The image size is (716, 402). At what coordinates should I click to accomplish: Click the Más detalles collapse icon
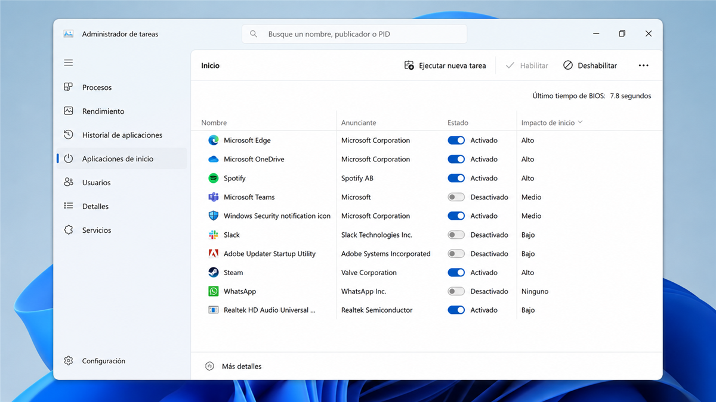click(x=209, y=366)
